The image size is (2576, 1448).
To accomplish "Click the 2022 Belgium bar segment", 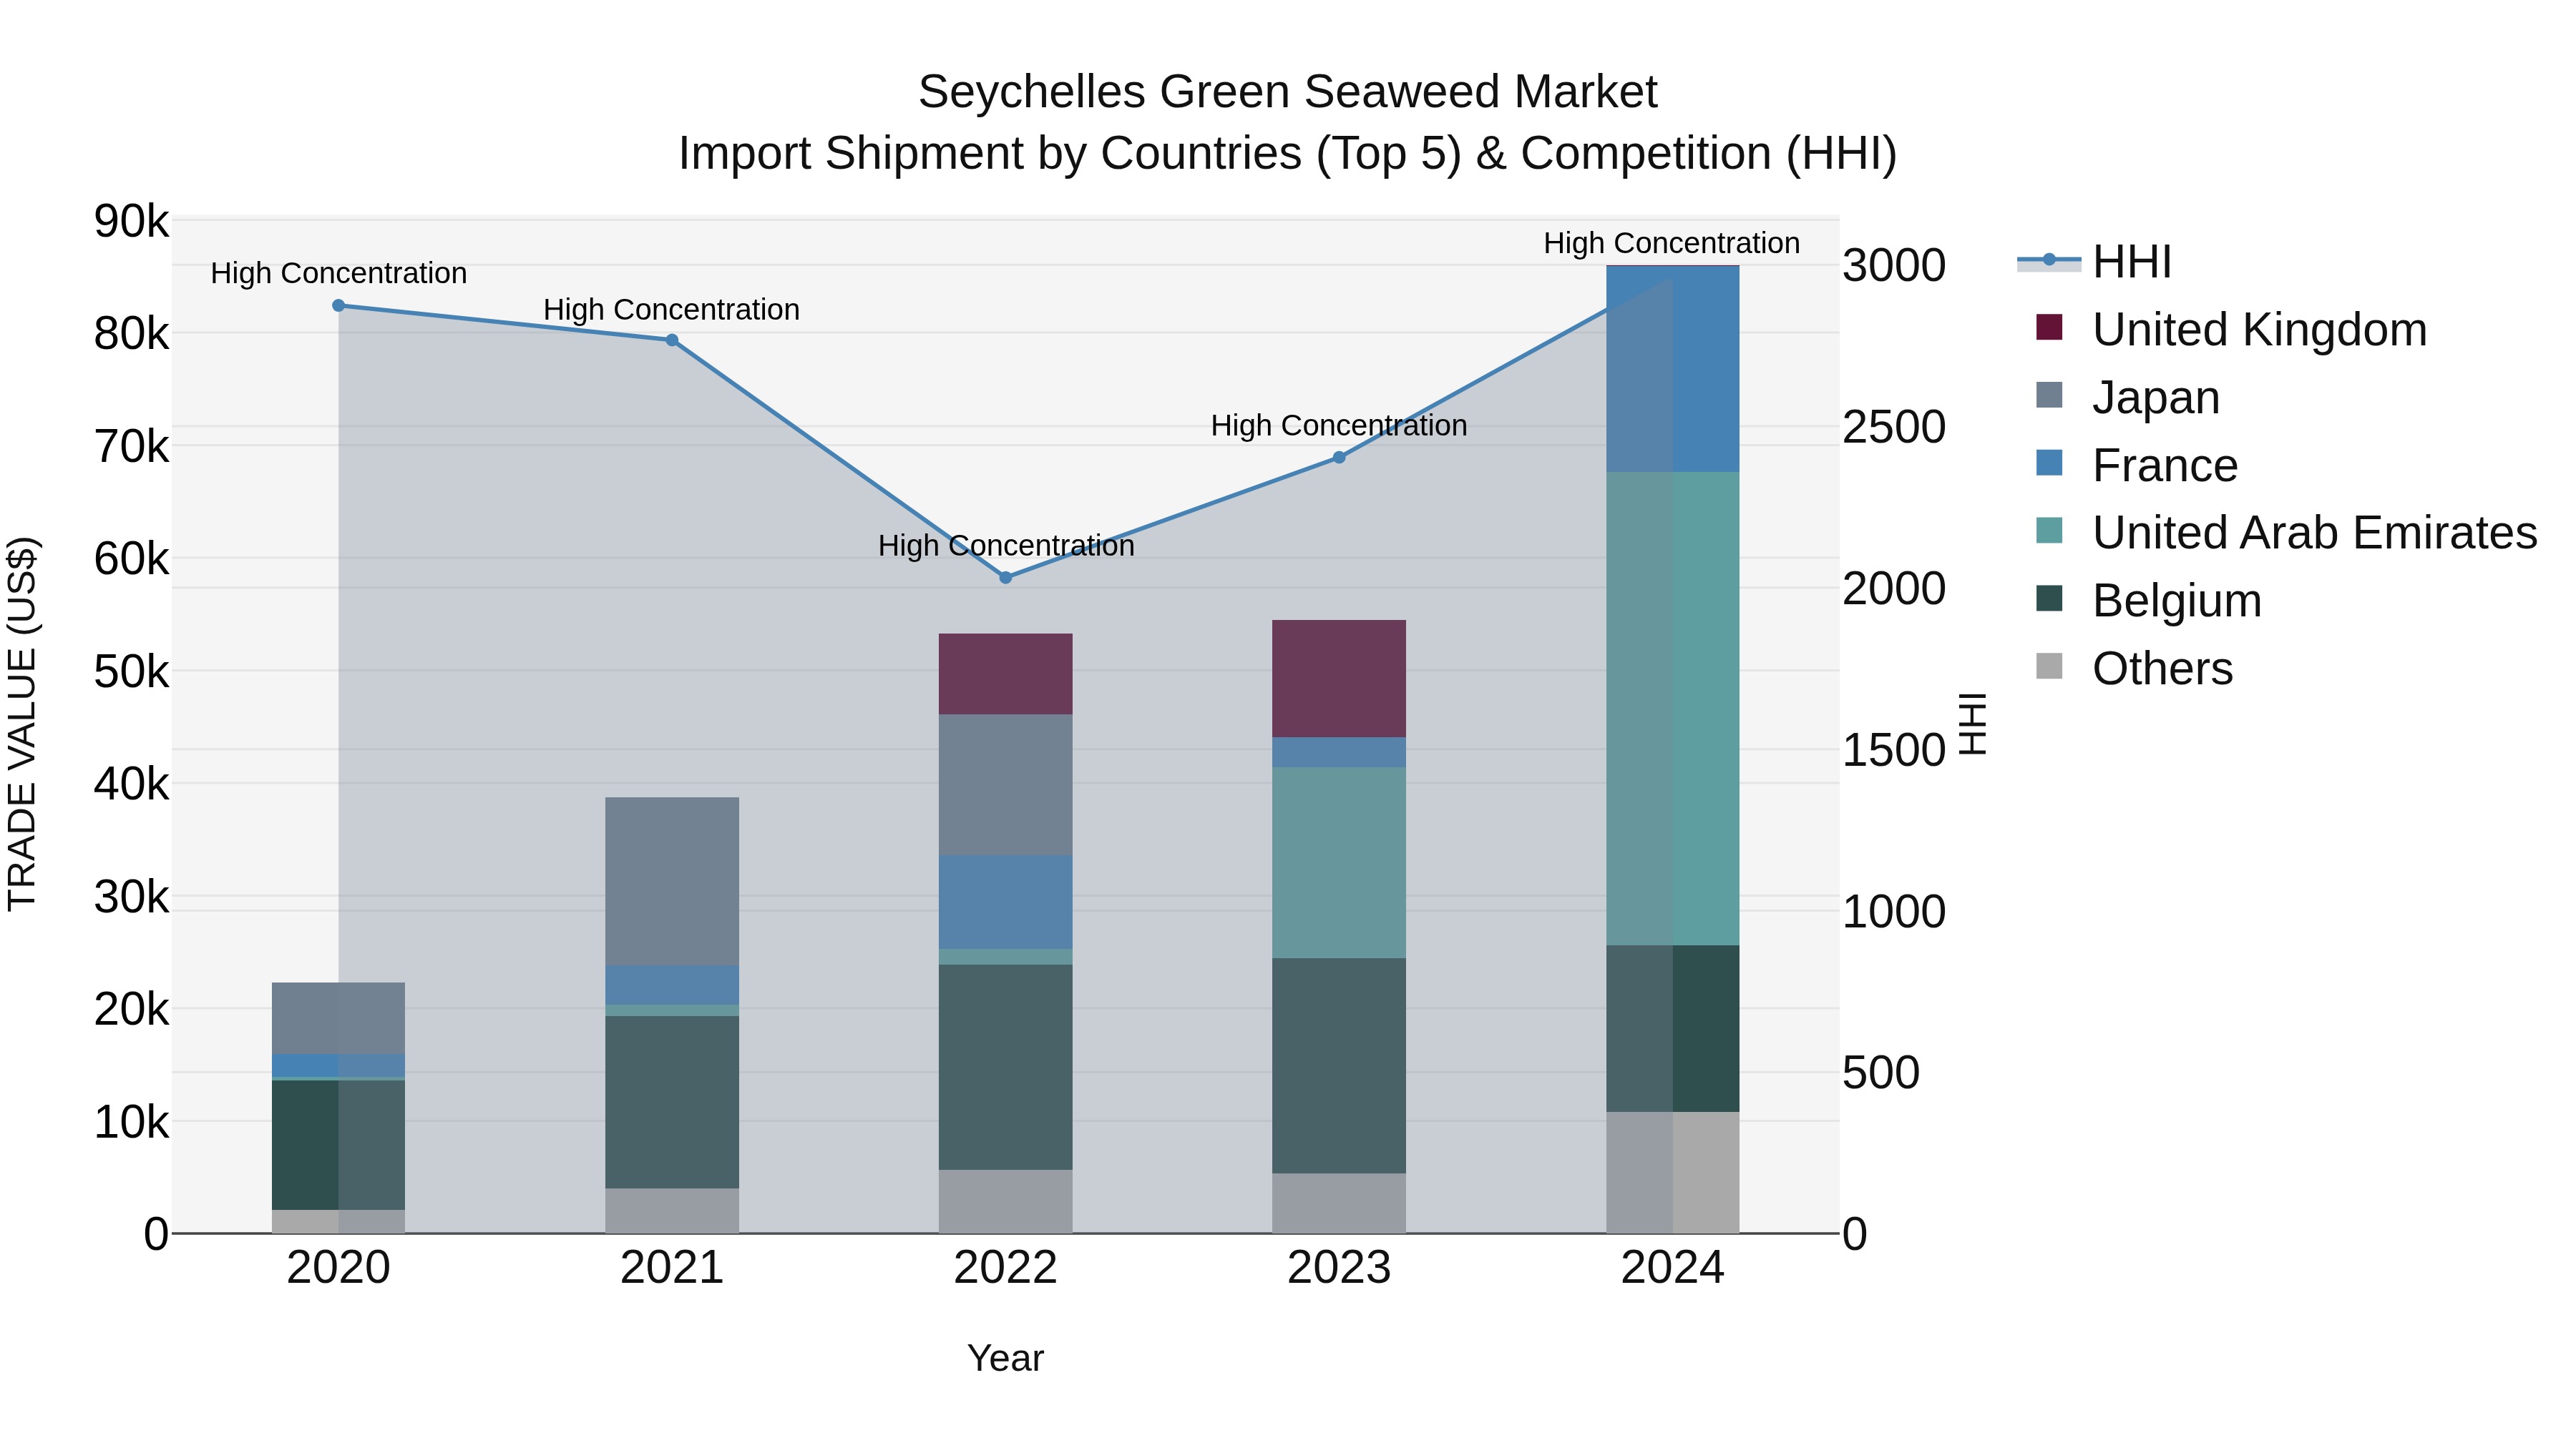I will [1006, 1068].
